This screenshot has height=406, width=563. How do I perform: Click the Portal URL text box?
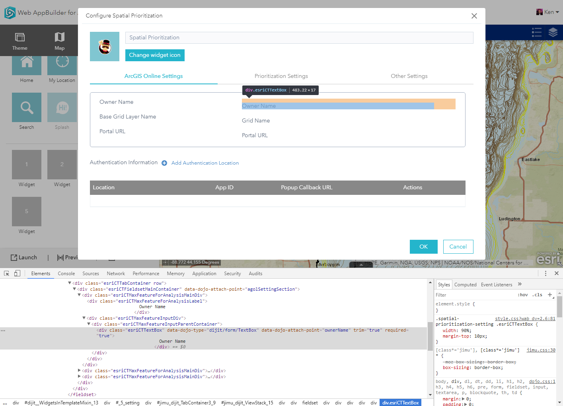point(338,135)
